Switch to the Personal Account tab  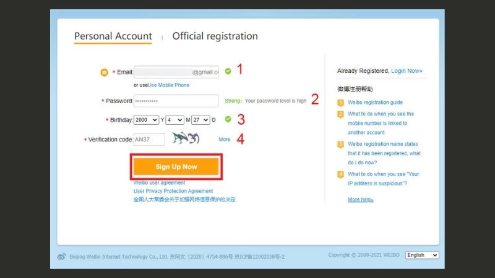113,36
